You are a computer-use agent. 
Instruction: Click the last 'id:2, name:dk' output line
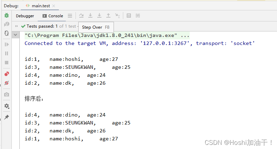65,131
